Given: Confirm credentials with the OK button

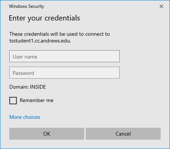Looking at the screenshot, I should [47, 134].
